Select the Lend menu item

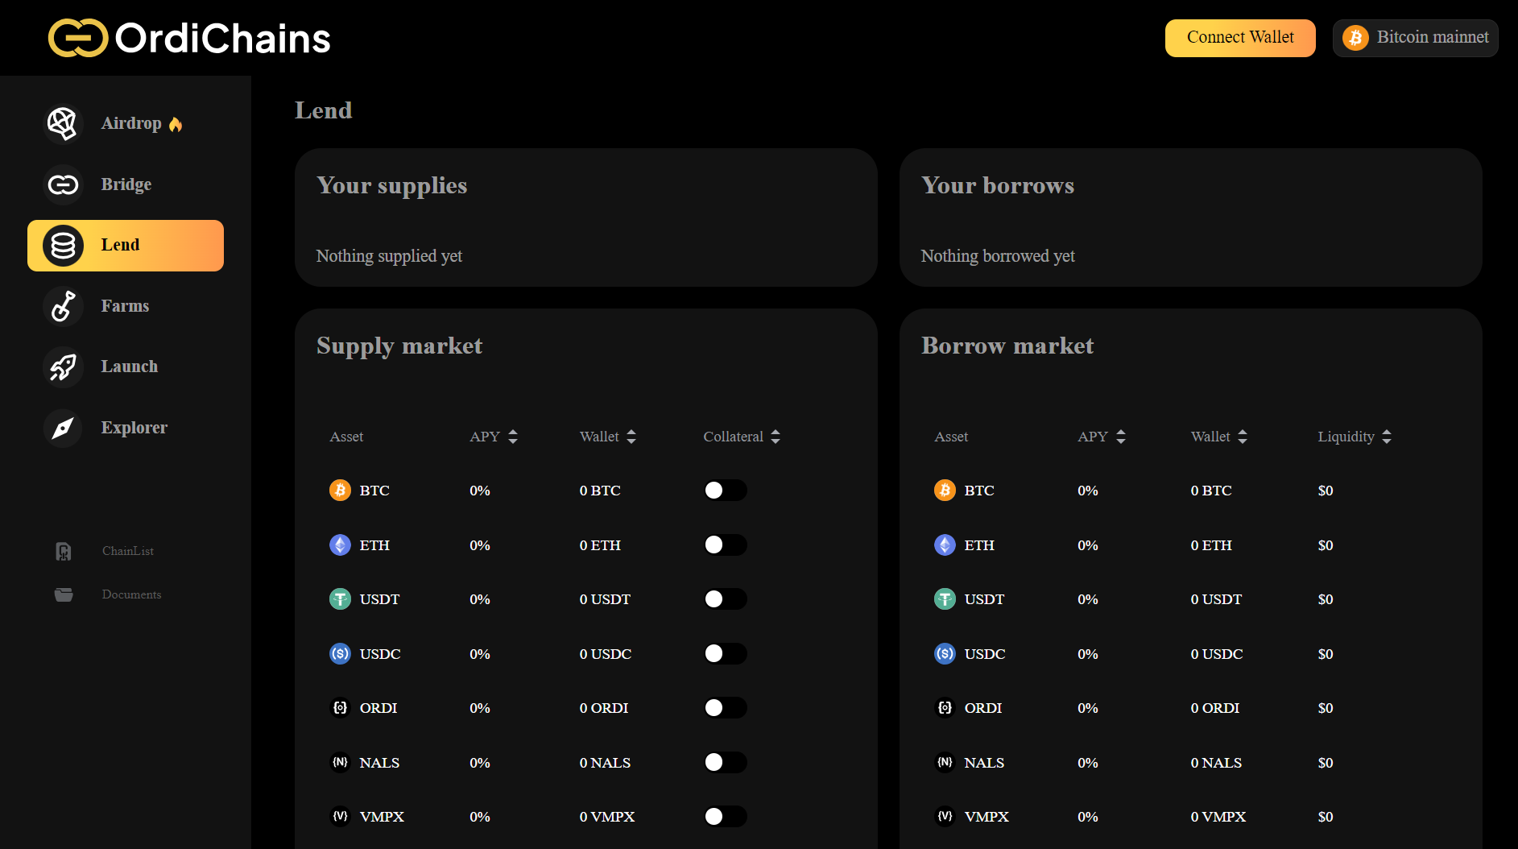pyautogui.click(x=126, y=246)
